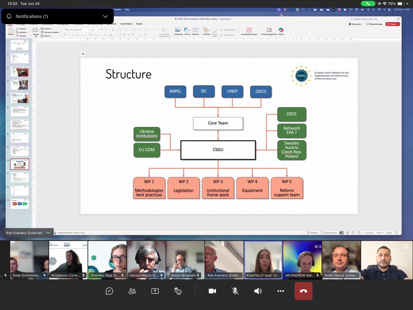
Task: Select Zhminko Olga's video tile
Action: [x=107, y=260]
